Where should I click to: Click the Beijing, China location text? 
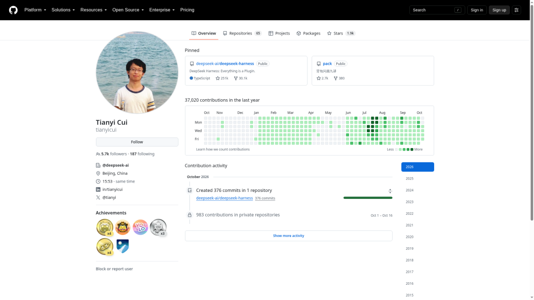(x=115, y=173)
